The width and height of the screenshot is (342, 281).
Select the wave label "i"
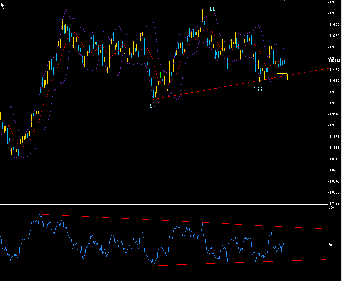[151, 106]
